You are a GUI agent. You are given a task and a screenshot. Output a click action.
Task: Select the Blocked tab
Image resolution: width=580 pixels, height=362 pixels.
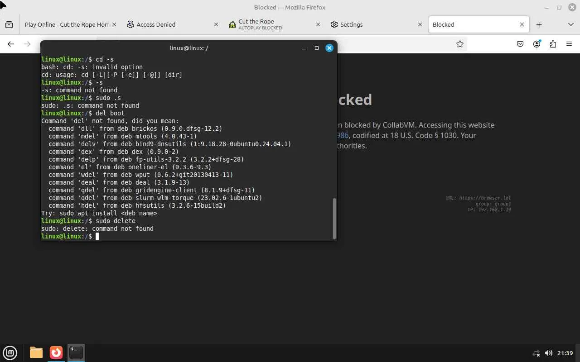[478, 24]
